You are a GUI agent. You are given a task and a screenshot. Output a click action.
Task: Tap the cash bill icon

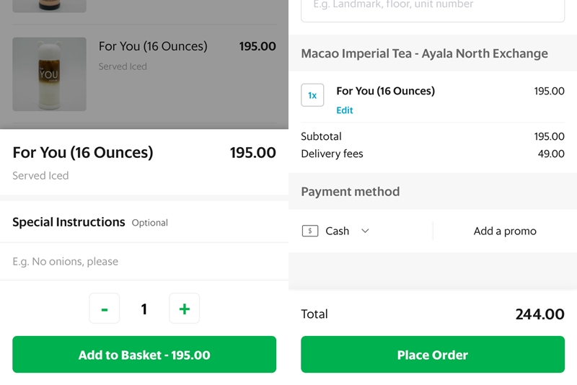point(310,231)
